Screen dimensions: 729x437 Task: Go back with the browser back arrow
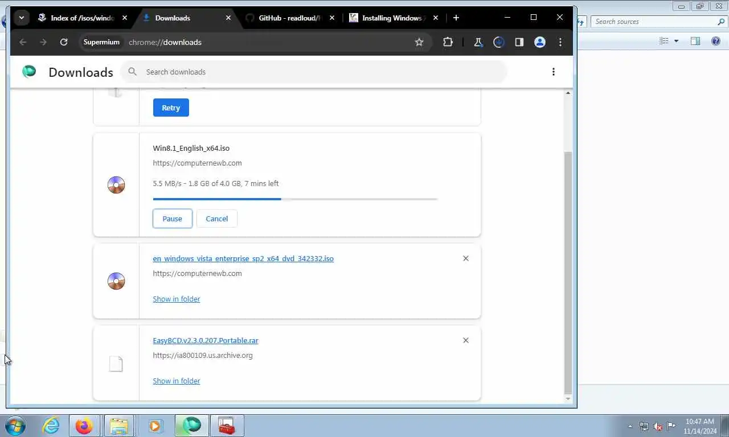(x=23, y=42)
